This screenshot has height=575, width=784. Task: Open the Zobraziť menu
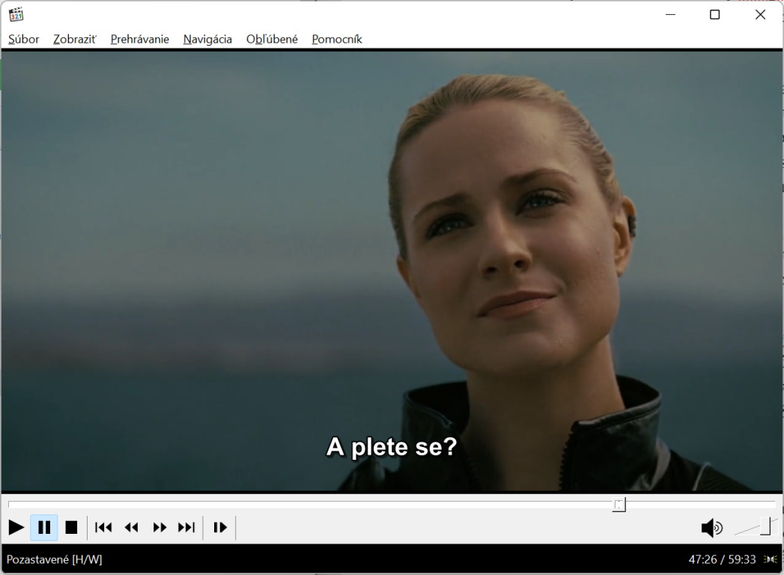75,39
